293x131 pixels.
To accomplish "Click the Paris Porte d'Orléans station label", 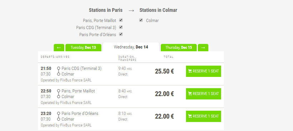I will point(98,35).
